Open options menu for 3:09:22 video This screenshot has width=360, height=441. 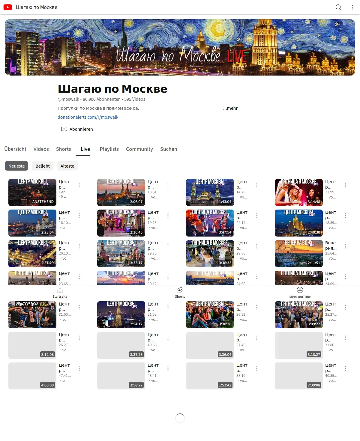pyautogui.click(x=346, y=307)
